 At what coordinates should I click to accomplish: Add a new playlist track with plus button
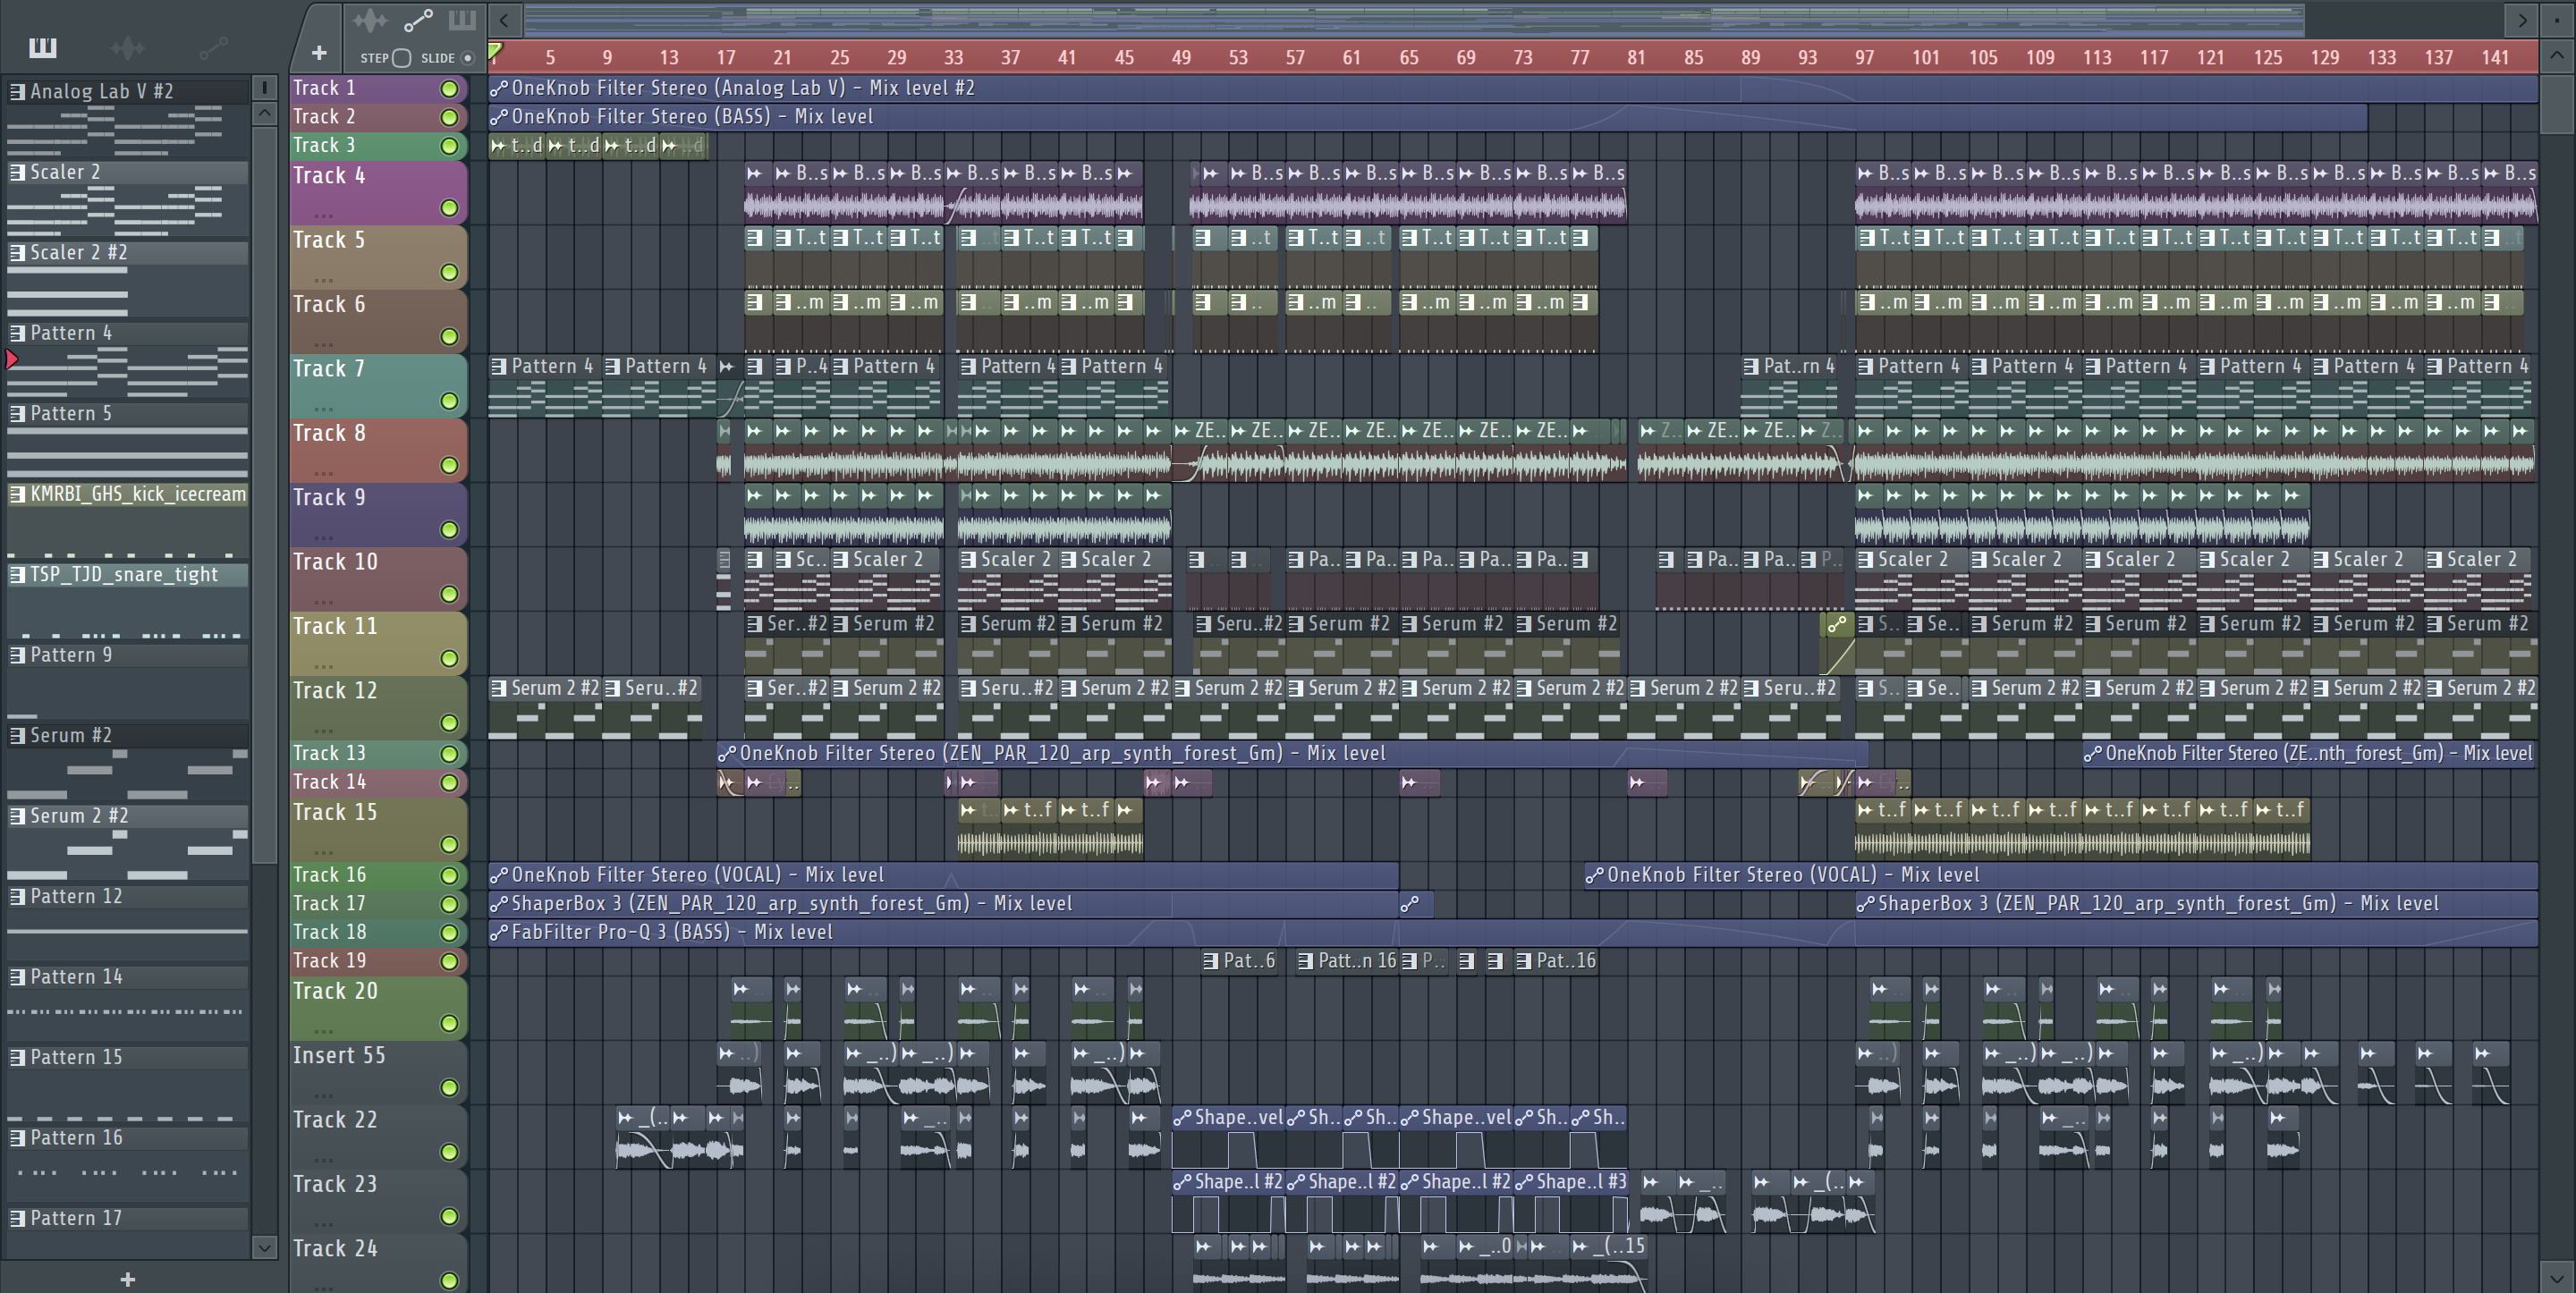point(319,53)
